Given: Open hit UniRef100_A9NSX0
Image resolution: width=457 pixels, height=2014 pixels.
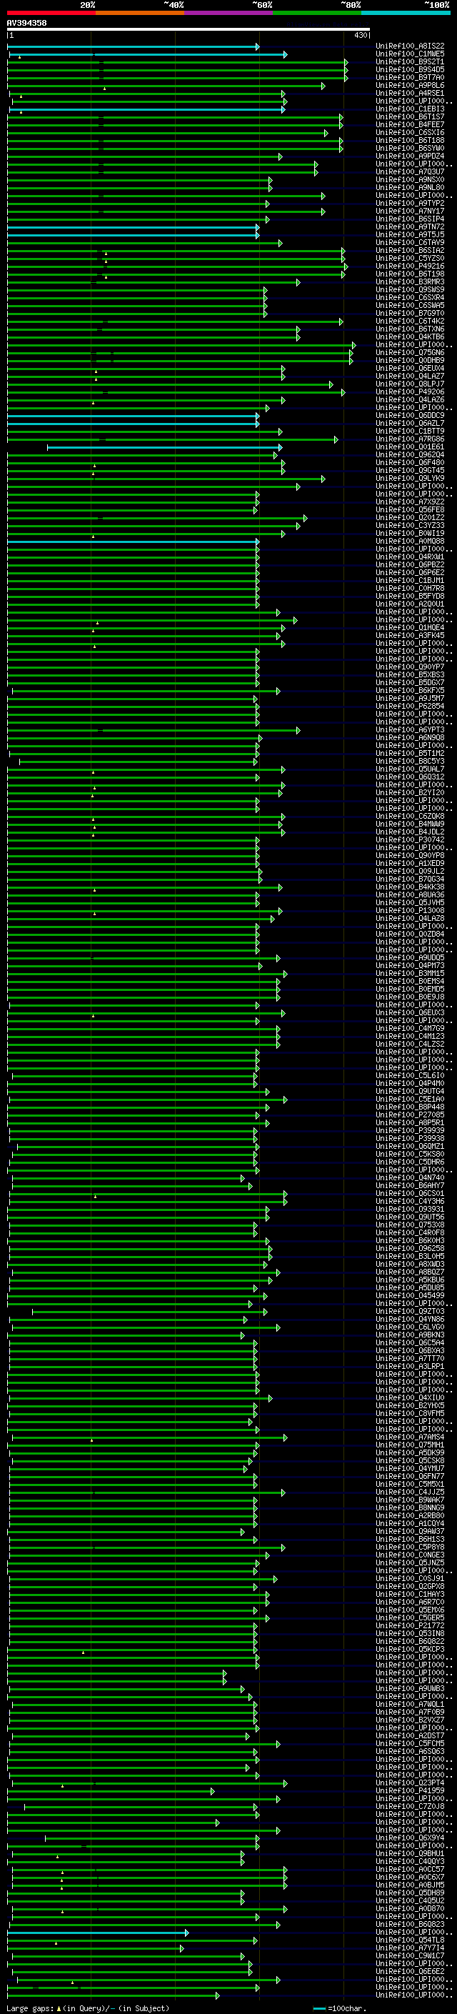Looking at the screenshot, I should pos(410,180).
